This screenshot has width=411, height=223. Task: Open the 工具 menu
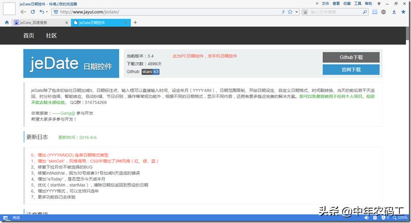tap(358, 4)
